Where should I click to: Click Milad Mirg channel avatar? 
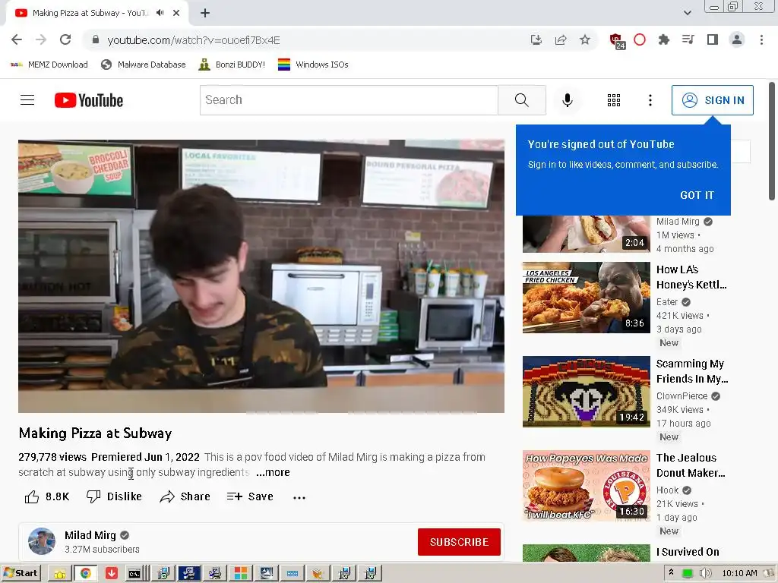point(42,540)
